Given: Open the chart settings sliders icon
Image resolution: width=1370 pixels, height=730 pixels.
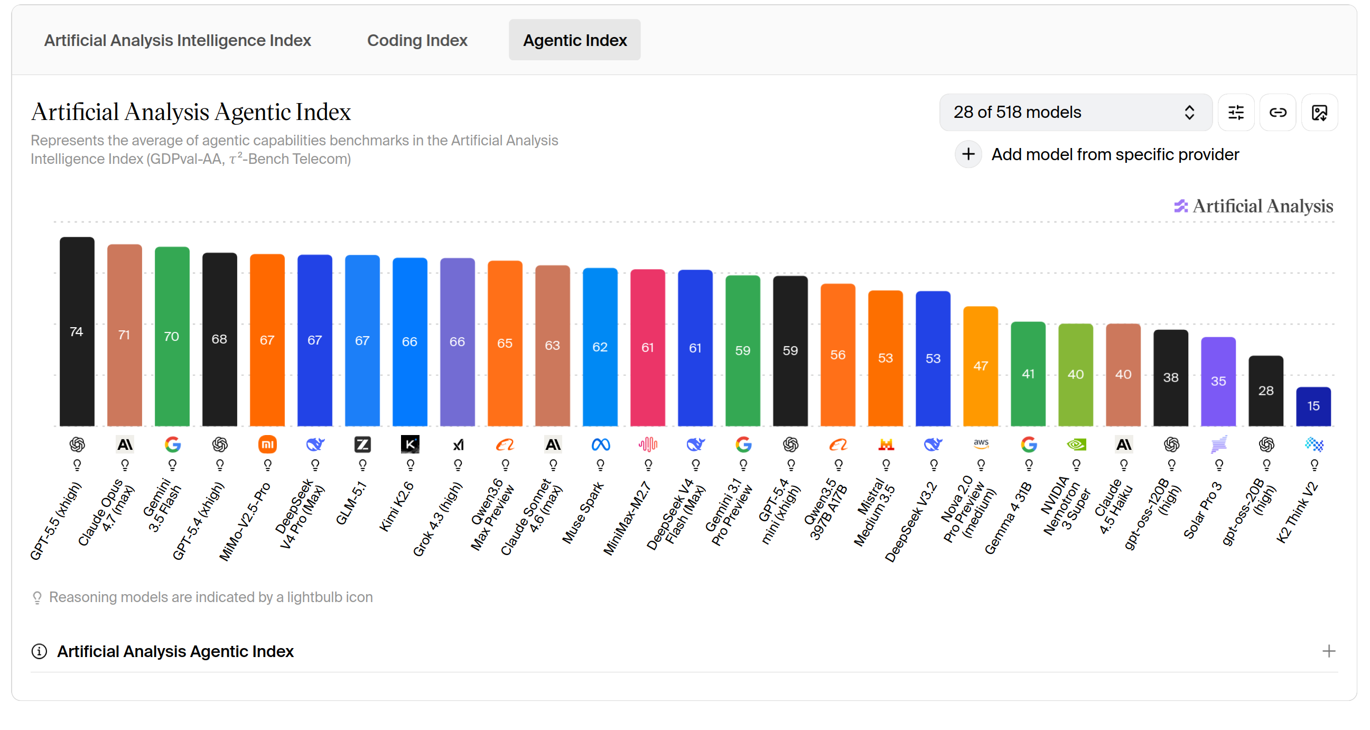Looking at the screenshot, I should [x=1235, y=112].
